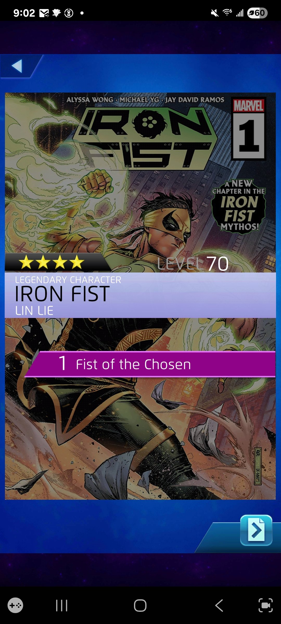
Task: Tap the Android navigation back chevron
Action: pyautogui.click(x=219, y=606)
